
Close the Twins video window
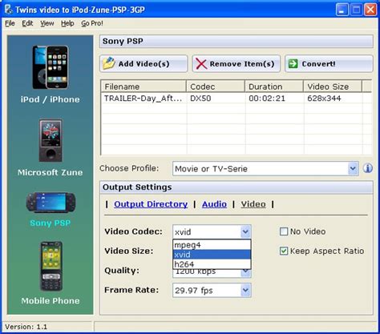point(370,10)
